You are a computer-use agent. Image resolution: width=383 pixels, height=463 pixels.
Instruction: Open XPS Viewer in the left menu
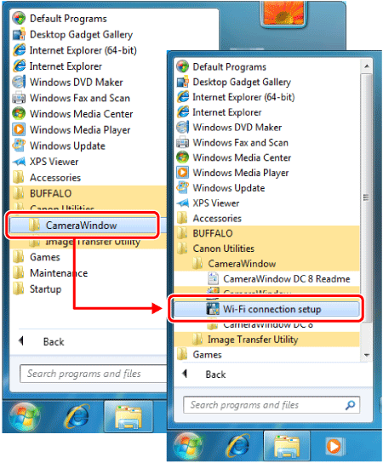(46, 162)
